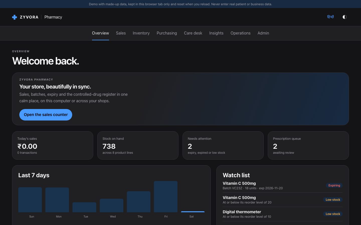This screenshot has height=225, width=361.
Task: Open the Today's sales card
Action: (53, 145)
